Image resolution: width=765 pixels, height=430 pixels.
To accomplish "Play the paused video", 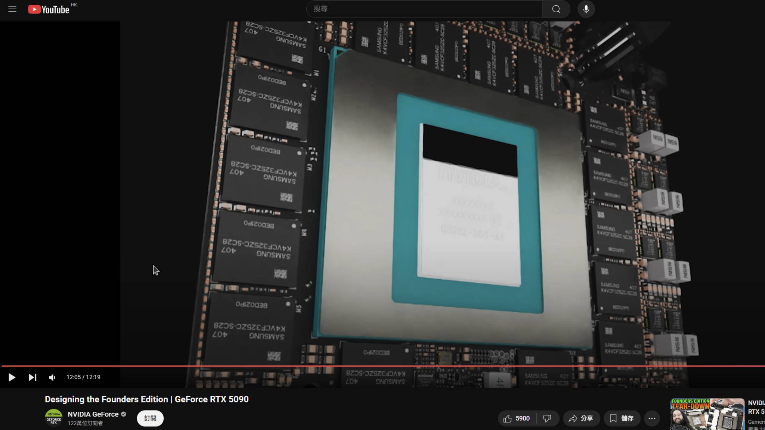I will [x=12, y=377].
